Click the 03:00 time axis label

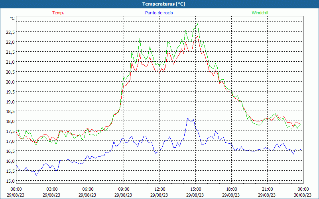pyautogui.click(x=52, y=189)
